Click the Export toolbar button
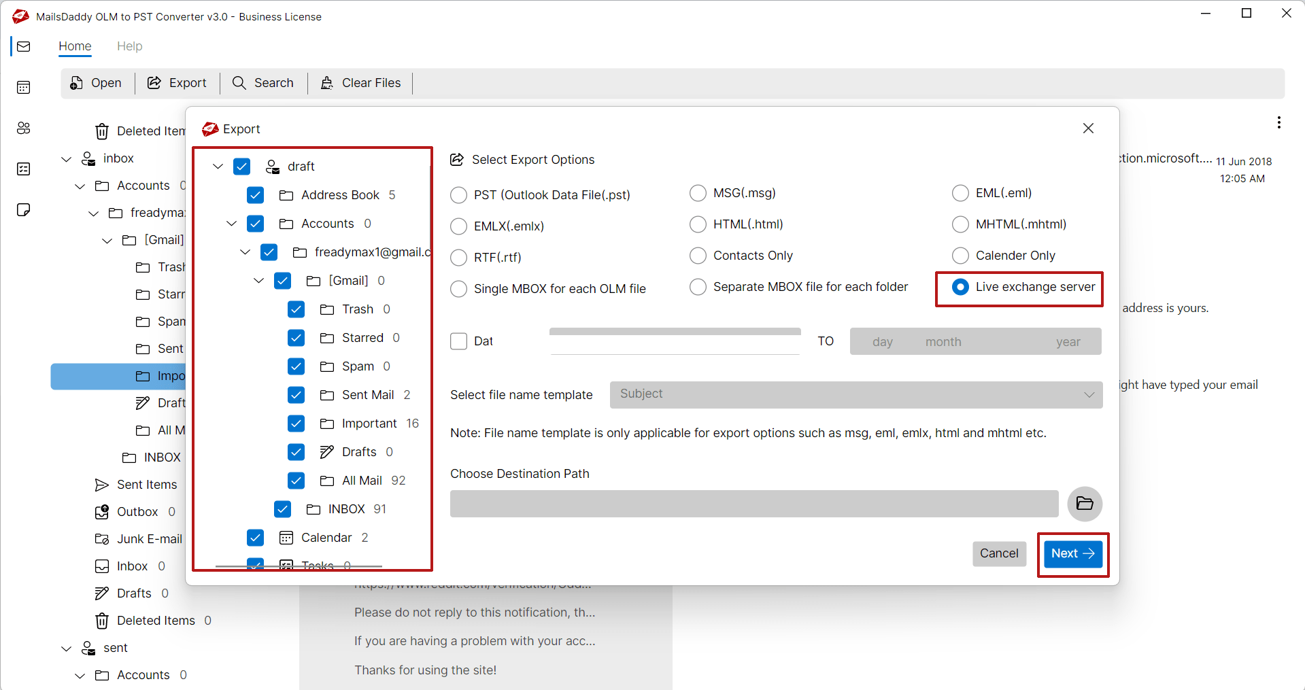Viewport: 1305px width, 690px height. pyautogui.click(x=177, y=83)
